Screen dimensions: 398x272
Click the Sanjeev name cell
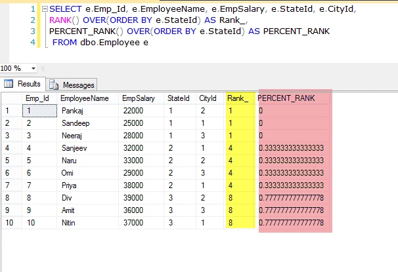coord(87,148)
